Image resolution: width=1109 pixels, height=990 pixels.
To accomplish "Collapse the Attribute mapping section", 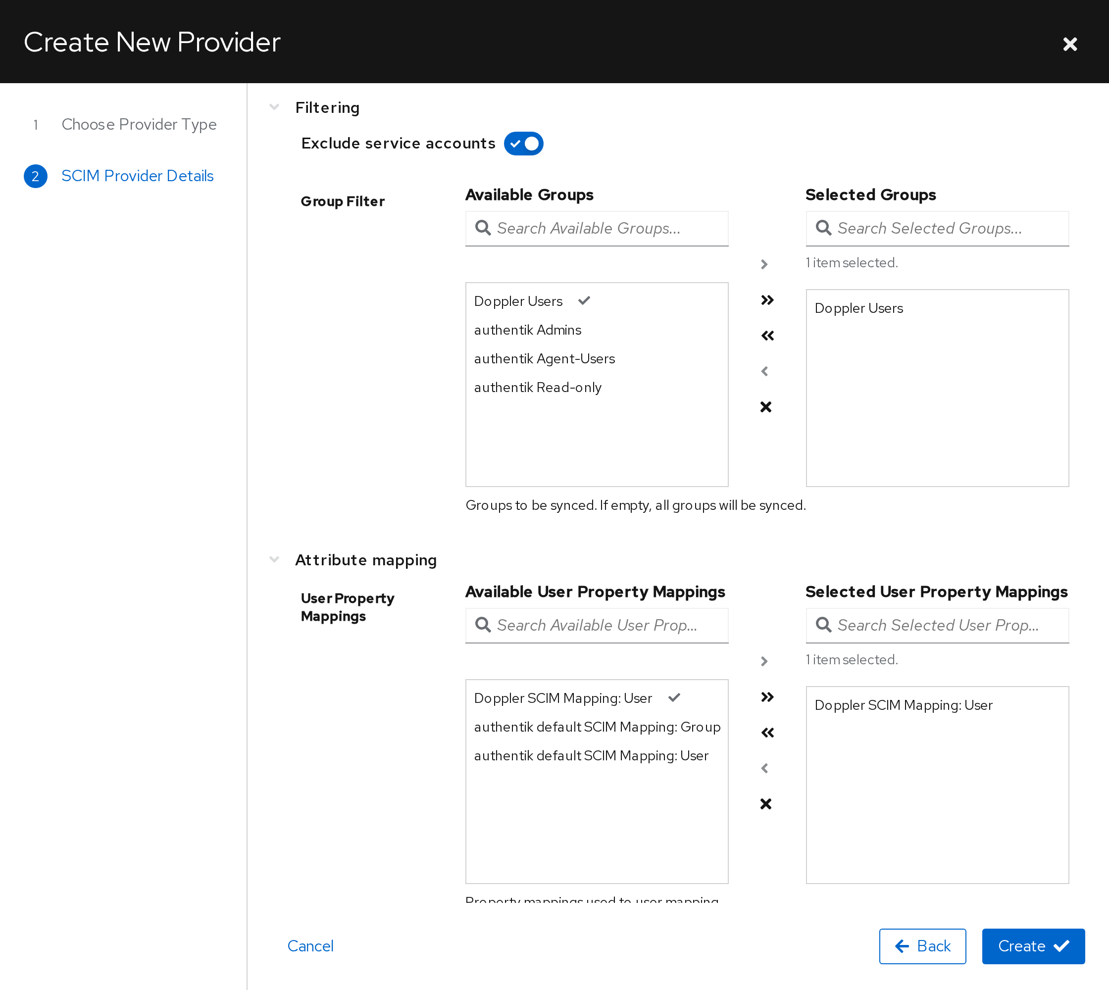I will (x=274, y=560).
